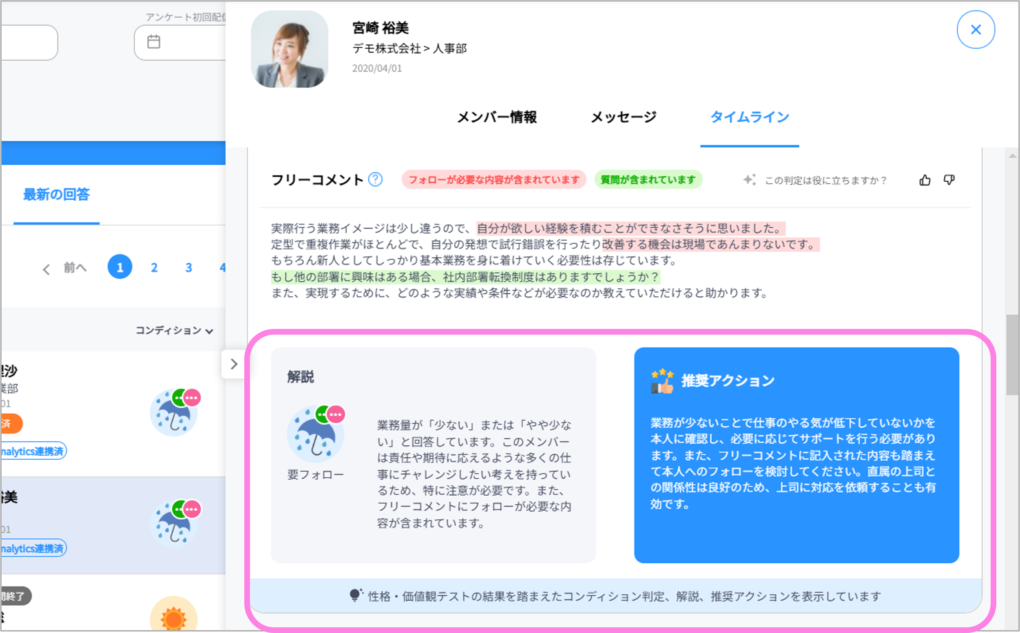Click the フリーコメント heading

(317, 180)
